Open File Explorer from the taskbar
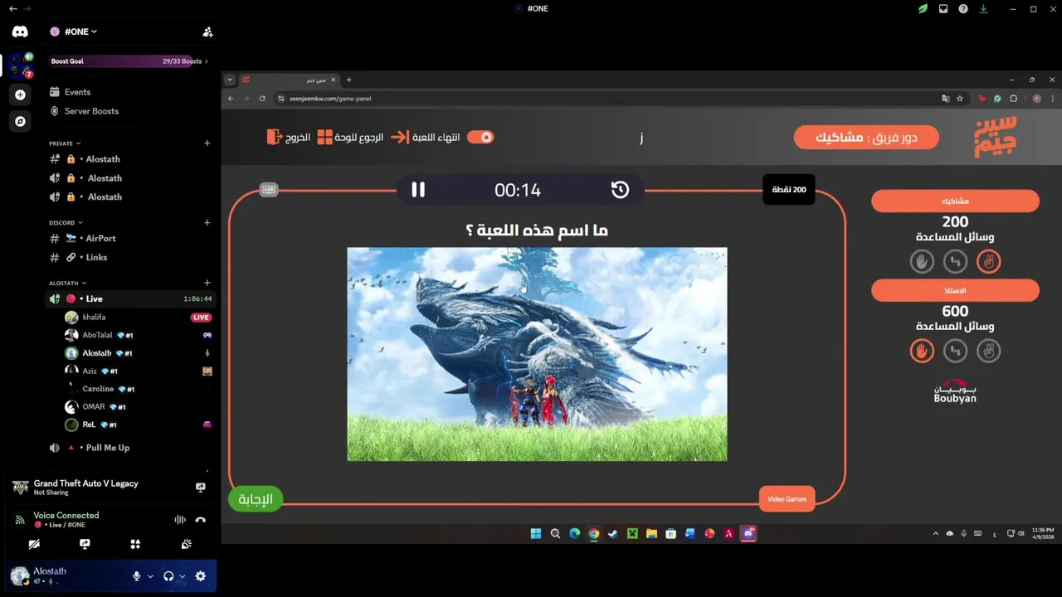Viewport: 1062px width, 597px height. 651,534
